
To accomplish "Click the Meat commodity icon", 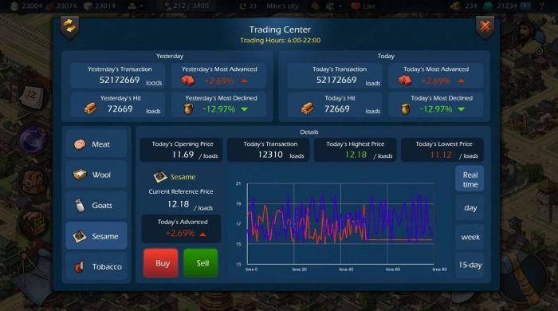I will tap(80, 144).
